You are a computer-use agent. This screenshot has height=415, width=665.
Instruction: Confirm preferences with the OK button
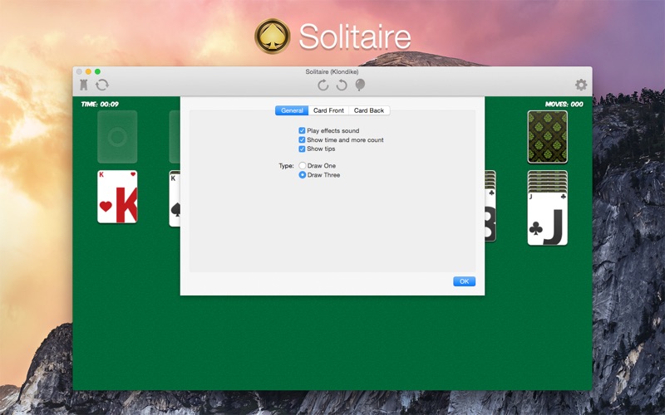tap(464, 281)
